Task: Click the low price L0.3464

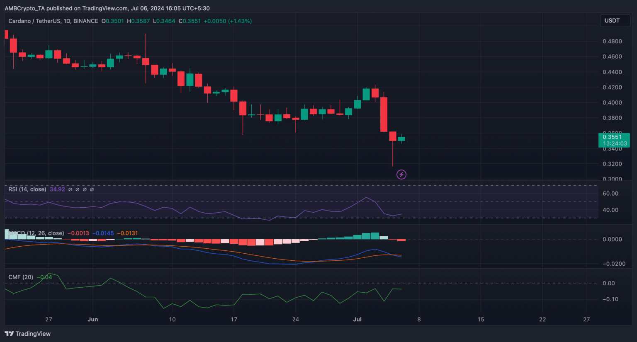Action: pyautogui.click(x=164, y=21)
